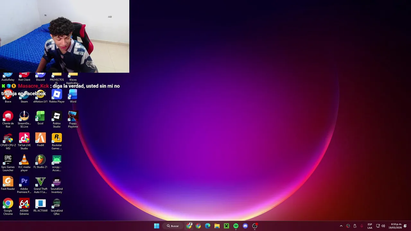Viewport: 411px width, 231px height.
Task: Select the Roblox Studio desktop icon
Action: tap(57, 120)
